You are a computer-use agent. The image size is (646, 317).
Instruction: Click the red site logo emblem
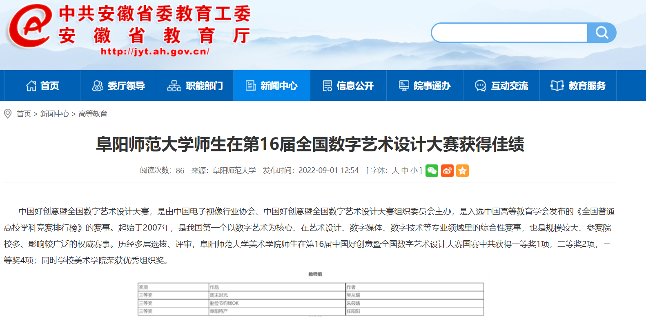tap(29, 27)
